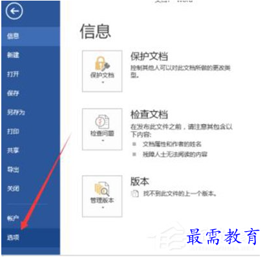This screenshot has width=265, height=257.
Task: Click 保存 in the backstage menu
Action: [x=30, y=93]
